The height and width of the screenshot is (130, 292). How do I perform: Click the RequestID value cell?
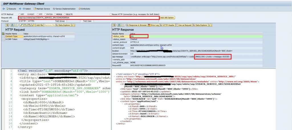[x=196, y=66]
